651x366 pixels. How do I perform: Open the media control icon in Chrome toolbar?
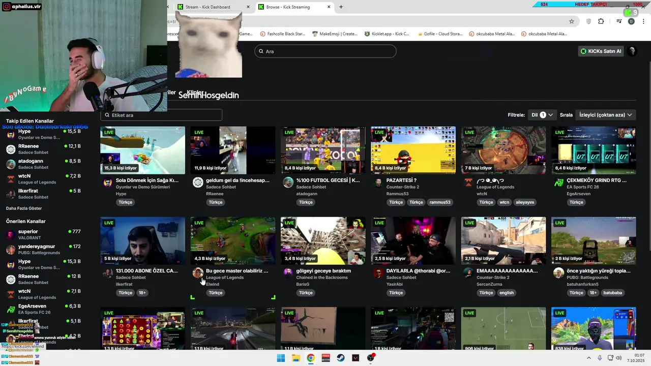[619, 21]
